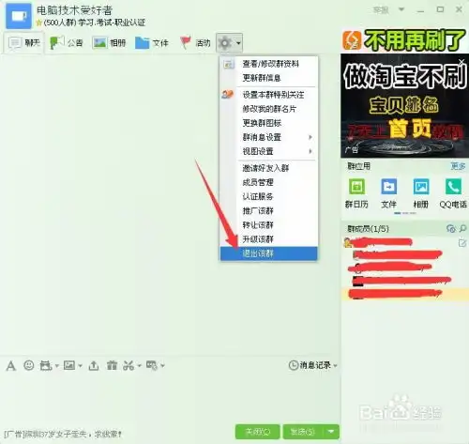Open the font A formatting icon
469x444 pixels.
10,365
